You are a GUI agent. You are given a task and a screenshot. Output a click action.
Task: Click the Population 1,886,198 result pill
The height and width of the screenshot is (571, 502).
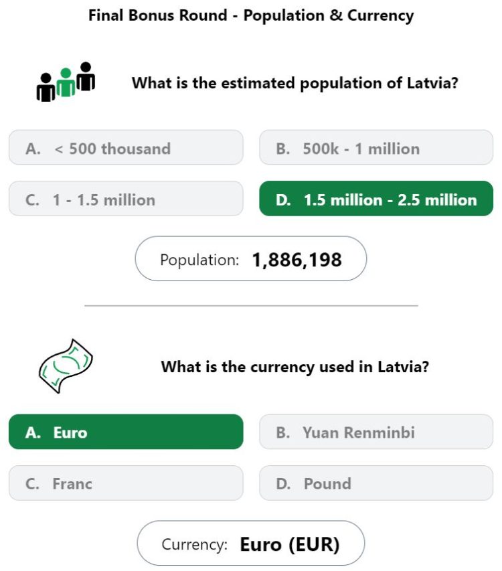click(x=251, y=258)
